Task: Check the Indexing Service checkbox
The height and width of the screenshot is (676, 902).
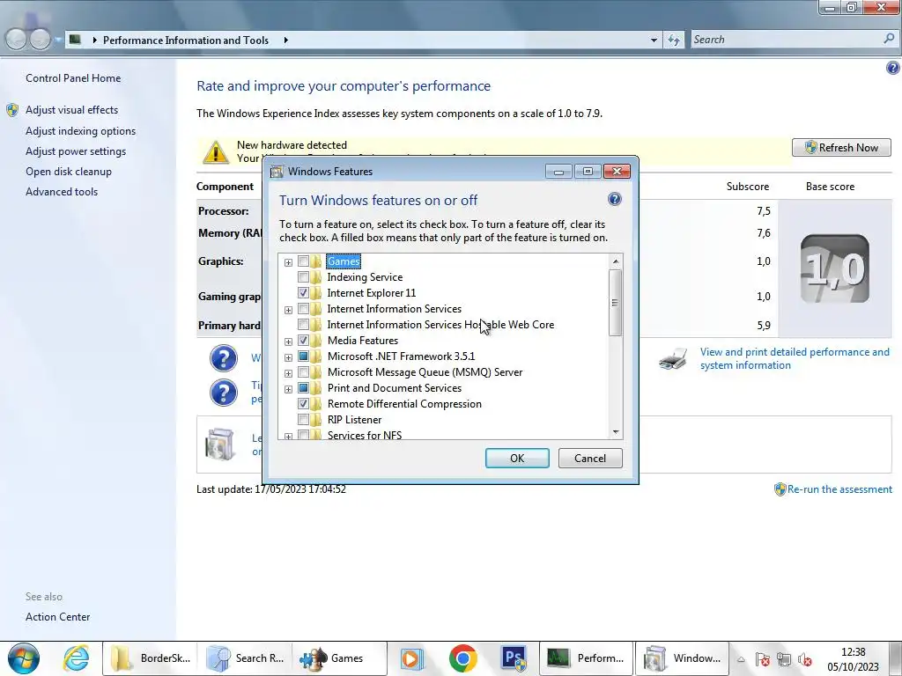Action: click(303, 277)
